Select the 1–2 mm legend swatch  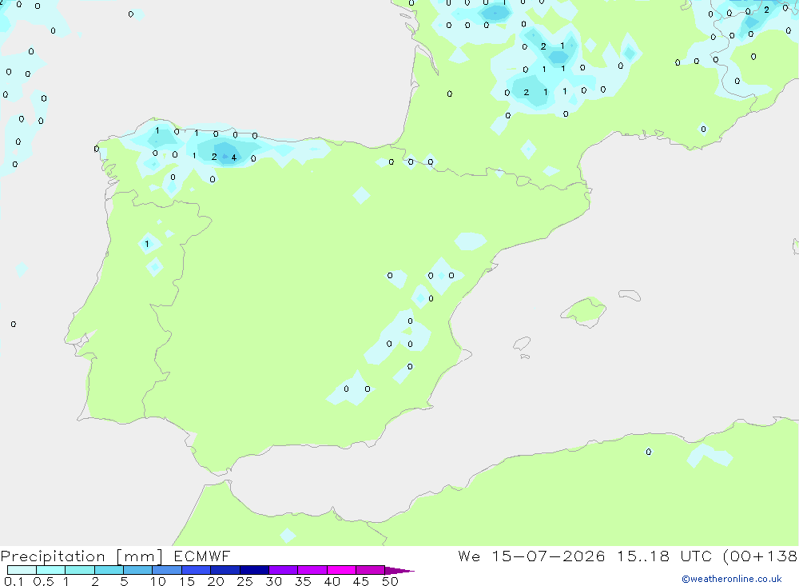pos(80,570)
